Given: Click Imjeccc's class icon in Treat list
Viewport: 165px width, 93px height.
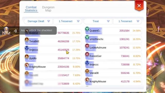Looking at the screenshot, I should (x=87, y=63).
